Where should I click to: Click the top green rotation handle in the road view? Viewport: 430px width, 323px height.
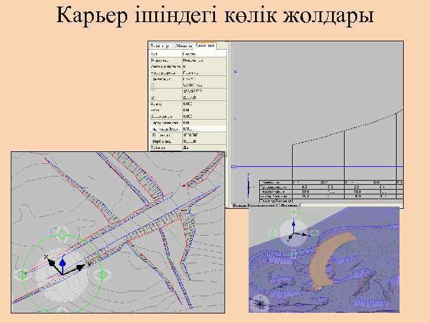tap(62, 234)
